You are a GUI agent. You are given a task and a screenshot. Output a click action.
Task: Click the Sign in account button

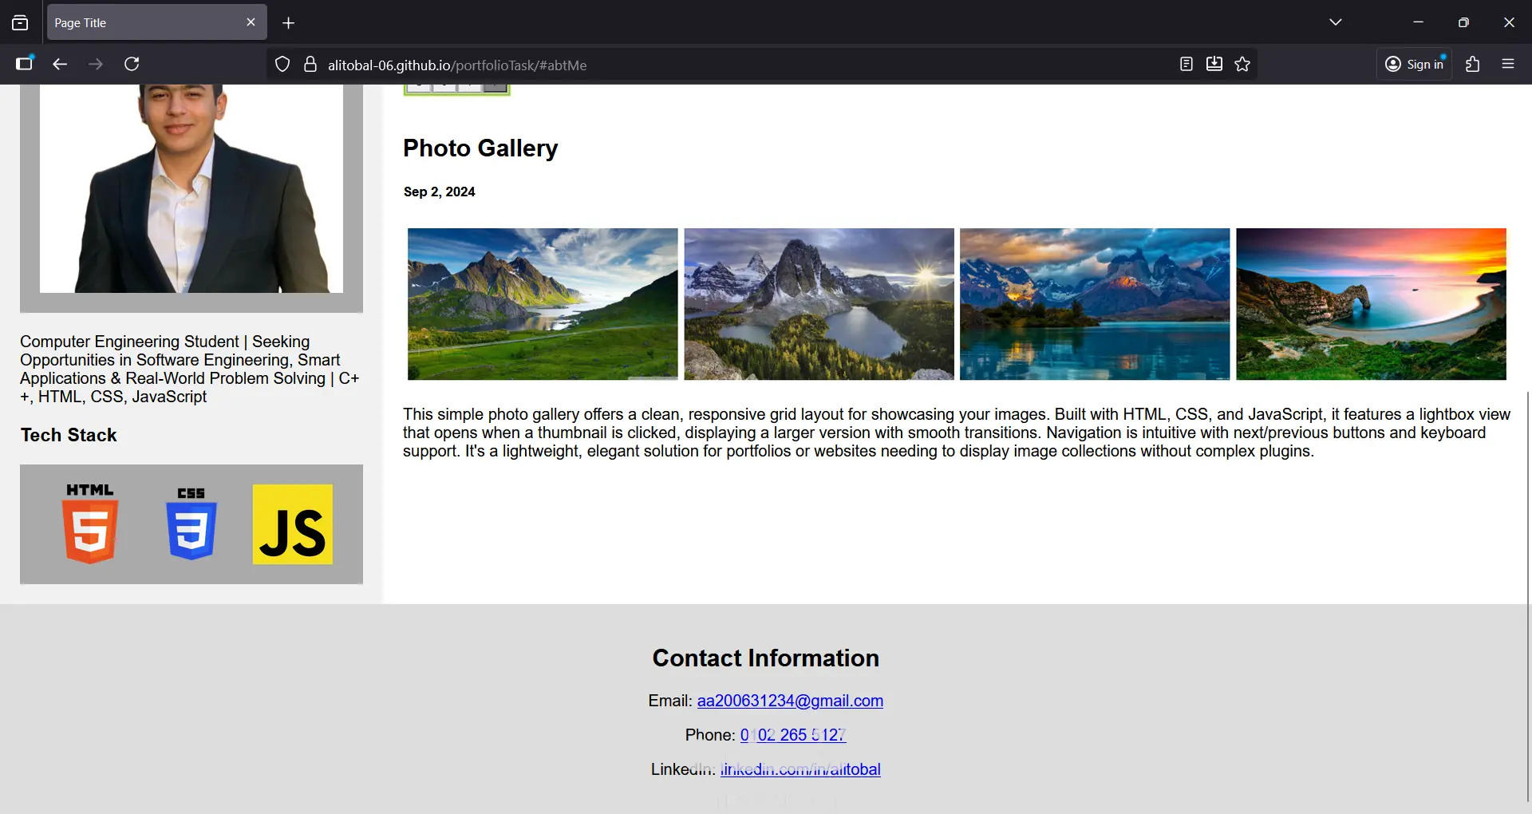click(1414, 64)
